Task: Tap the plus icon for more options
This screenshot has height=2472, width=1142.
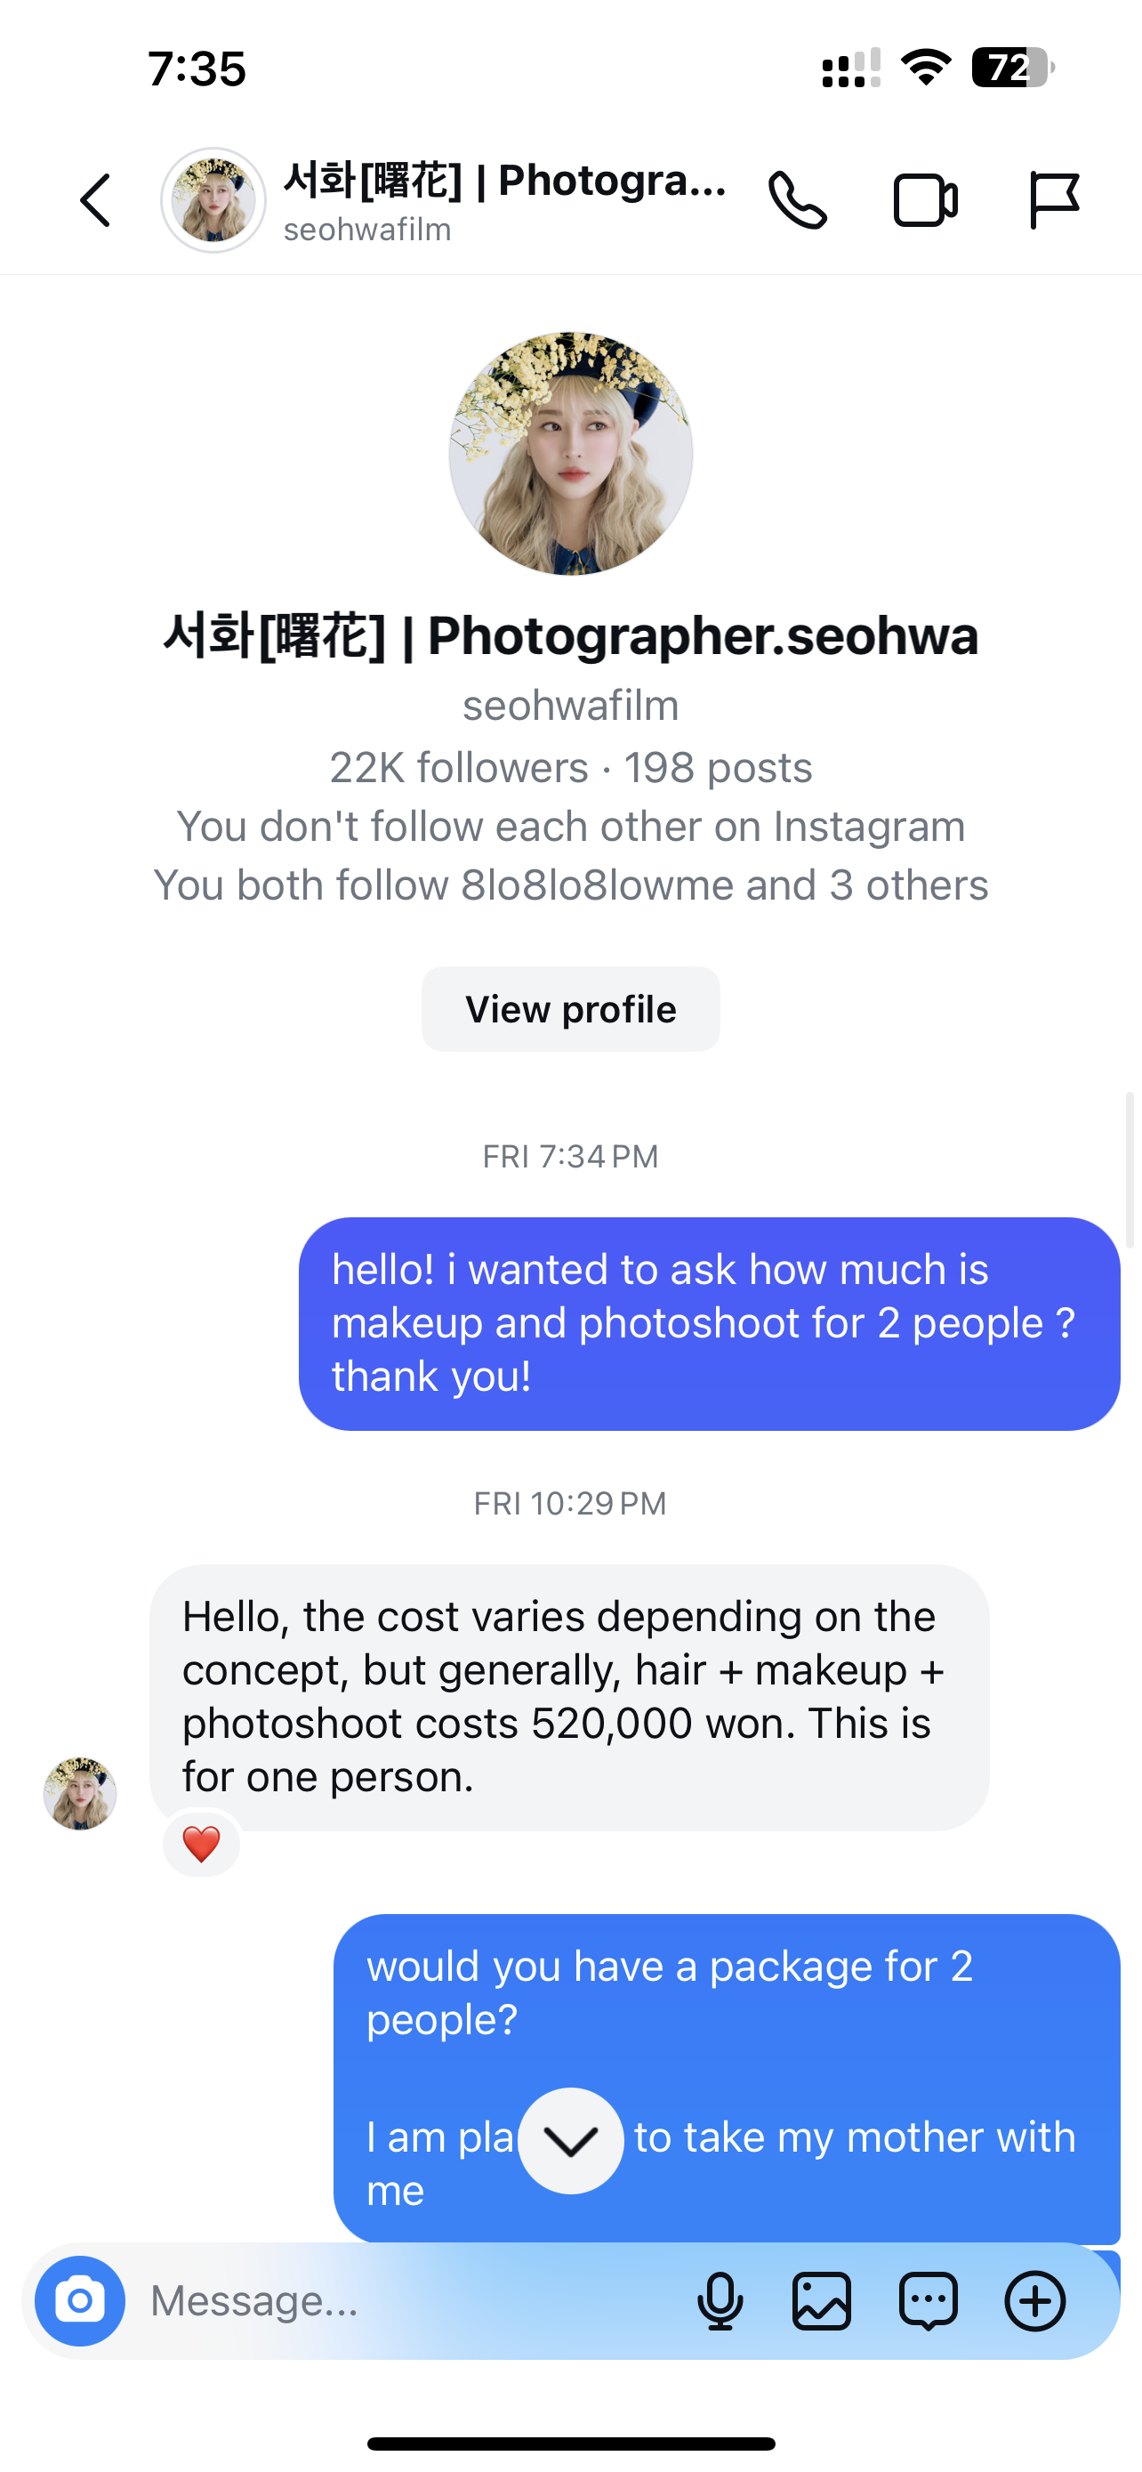Action: (1034, 2300)
